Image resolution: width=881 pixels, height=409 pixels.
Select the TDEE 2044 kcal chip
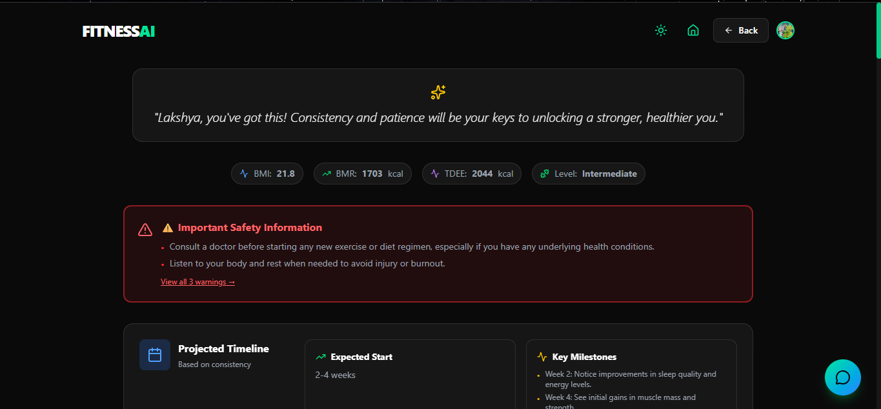tap(472, 174)
